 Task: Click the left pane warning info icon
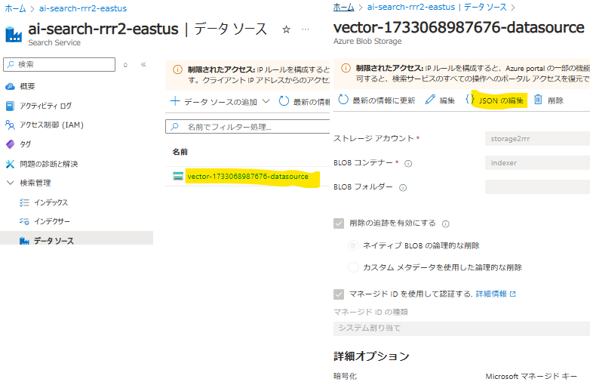coord(177,69)
